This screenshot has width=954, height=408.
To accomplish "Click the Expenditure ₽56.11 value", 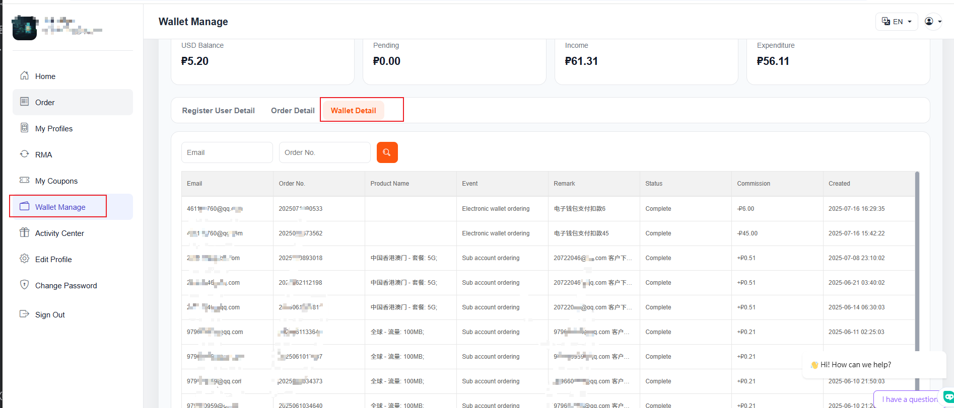I will pyautogui.click(x=773, y=61).
